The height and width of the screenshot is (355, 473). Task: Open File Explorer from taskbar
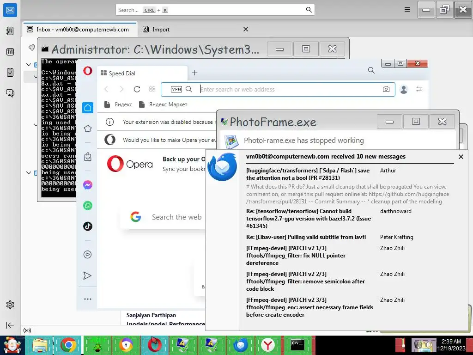(x=40, y=345)
